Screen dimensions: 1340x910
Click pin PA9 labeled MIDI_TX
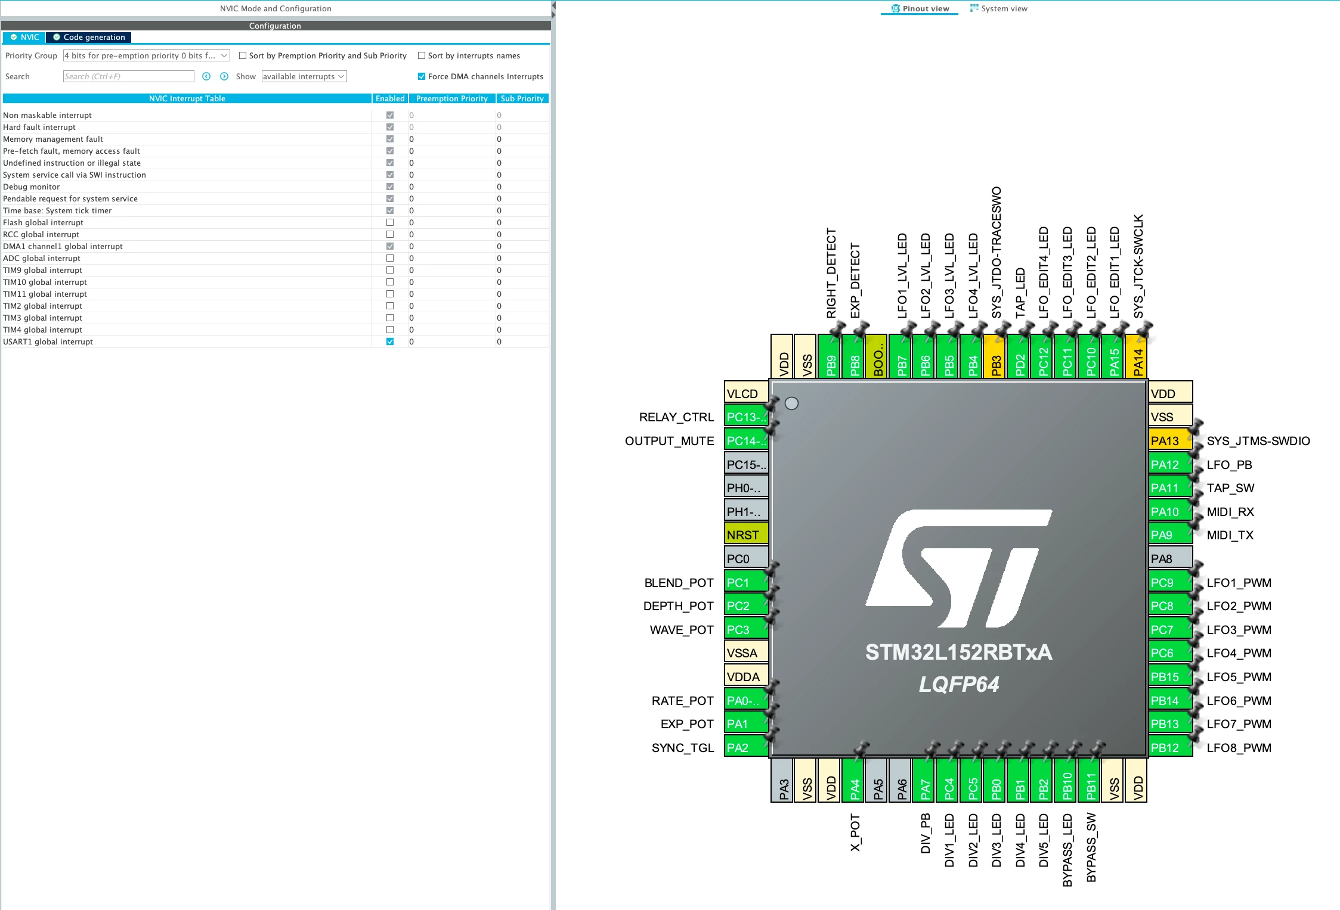point(1170,535)
